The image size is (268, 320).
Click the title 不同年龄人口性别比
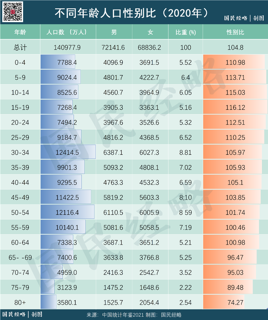105,13
